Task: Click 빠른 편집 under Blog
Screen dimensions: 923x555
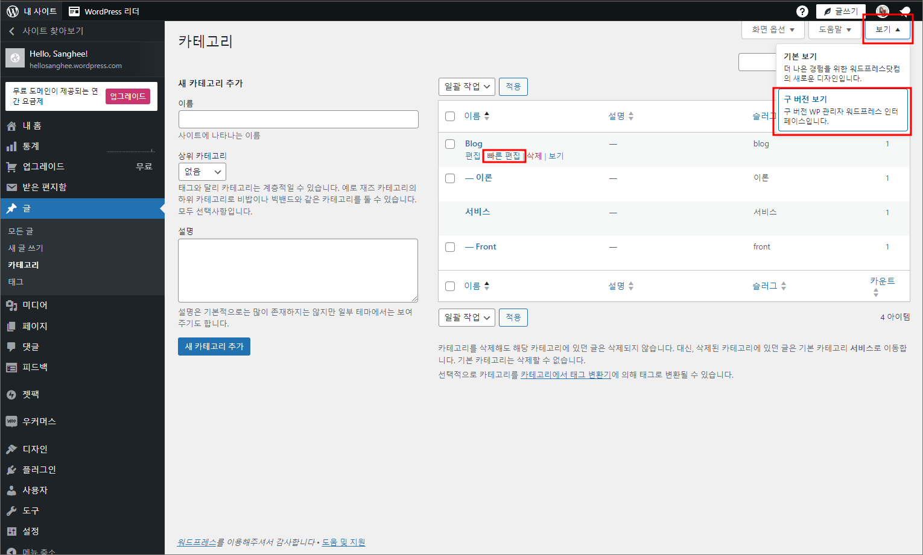Action: click(503, 156)
